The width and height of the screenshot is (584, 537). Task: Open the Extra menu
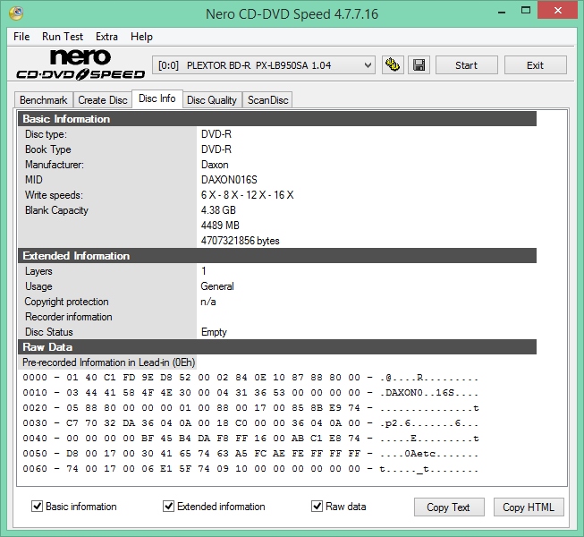(x=106, y=37)
